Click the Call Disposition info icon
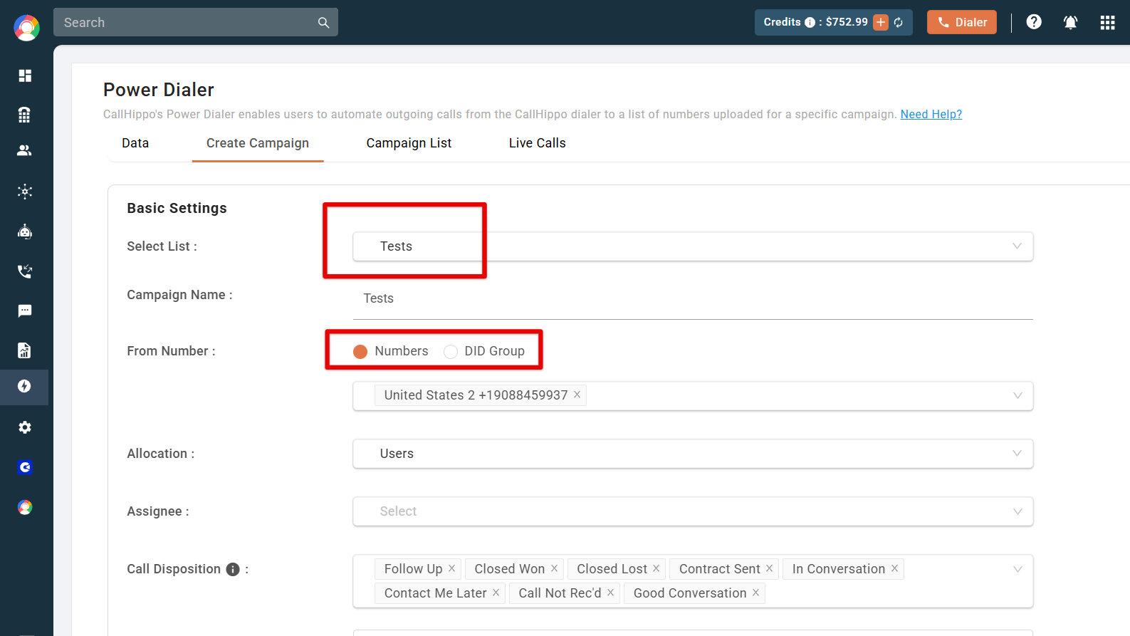This screenshot has height=636, width=1130. pos(233,569)
